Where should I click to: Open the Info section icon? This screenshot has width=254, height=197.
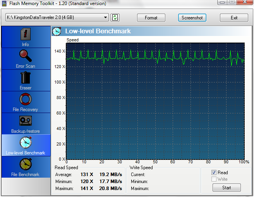(x=26, y=35)
